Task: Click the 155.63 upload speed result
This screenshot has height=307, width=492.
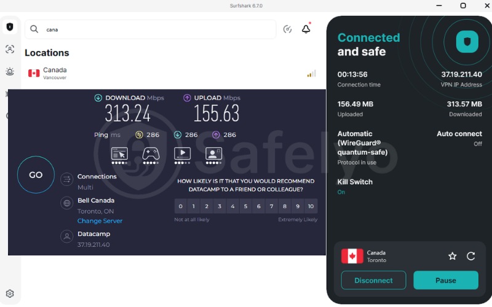Action: (216, 113)
